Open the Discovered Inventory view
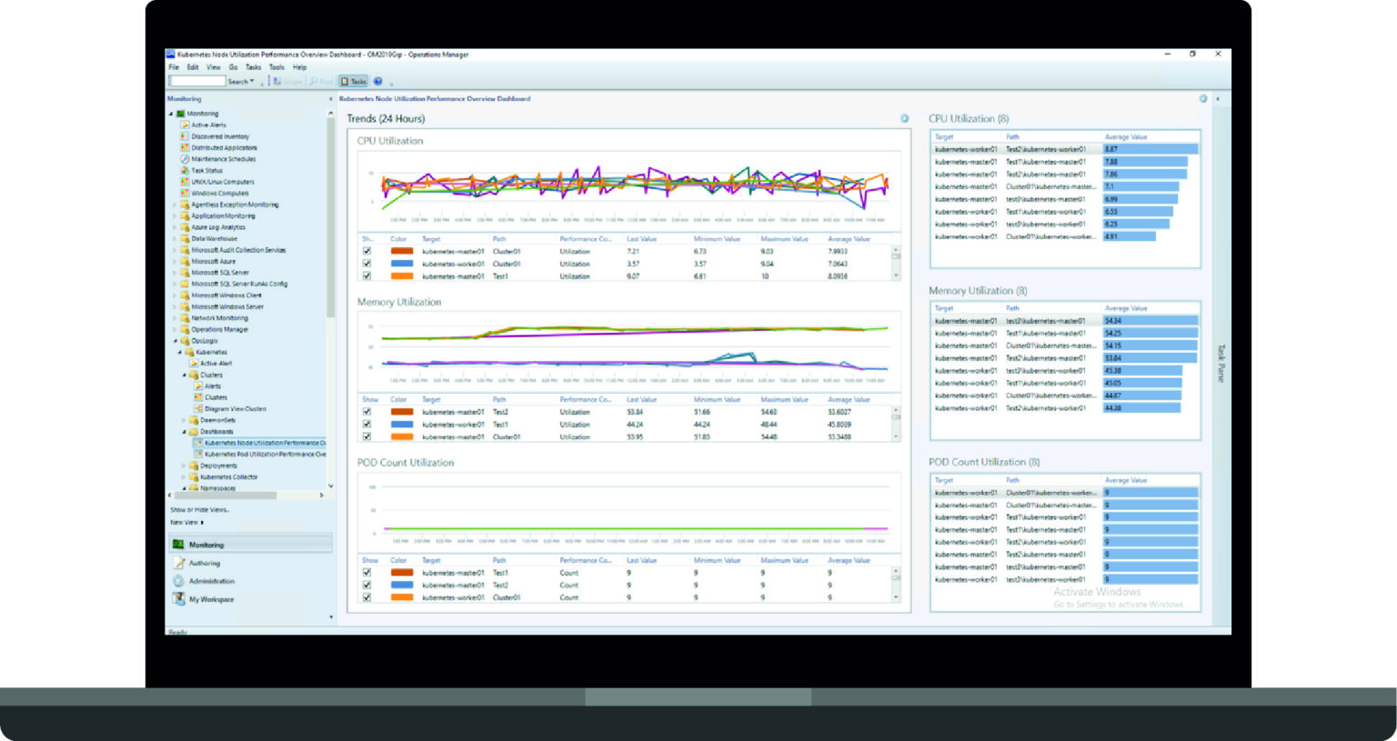This screenshot has width=1397, height=741. pos(220,136)
